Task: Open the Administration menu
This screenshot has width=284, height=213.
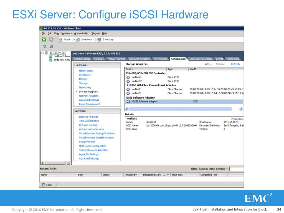Action: point(82,33)
